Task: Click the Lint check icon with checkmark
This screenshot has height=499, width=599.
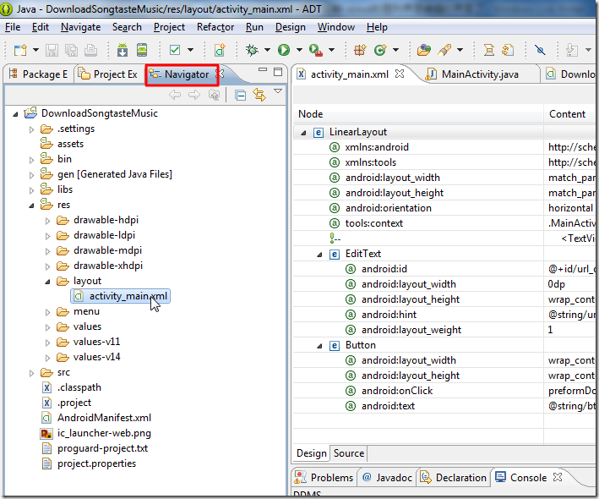Action: click(175, 50)
